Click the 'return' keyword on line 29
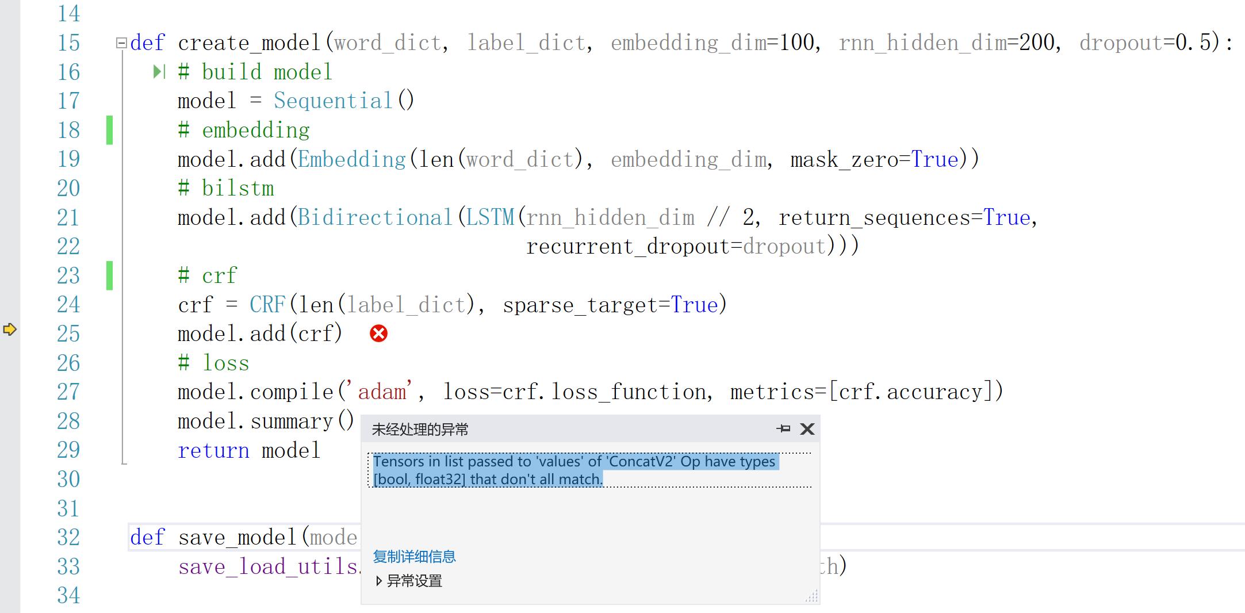Screen dimensions: 1245x613 pyautogui.click(x=213, y=451)
